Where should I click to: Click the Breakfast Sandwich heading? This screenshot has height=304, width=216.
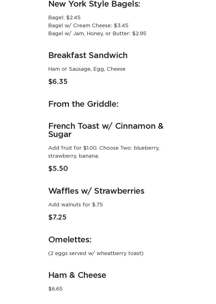(x=88, y=55)
